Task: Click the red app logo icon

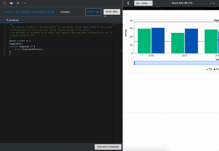Action: (x=4, y=3)
